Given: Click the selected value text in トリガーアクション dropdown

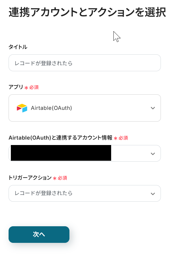Looking at the screenshot, I should coord(44,193).
